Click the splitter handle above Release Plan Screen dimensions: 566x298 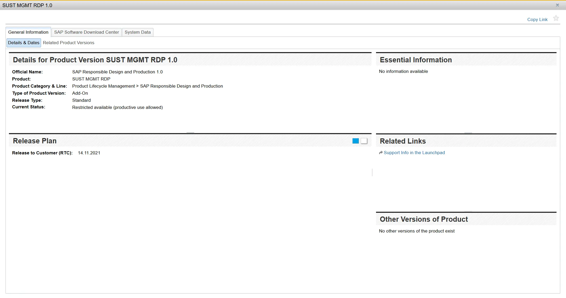point(190,133)
